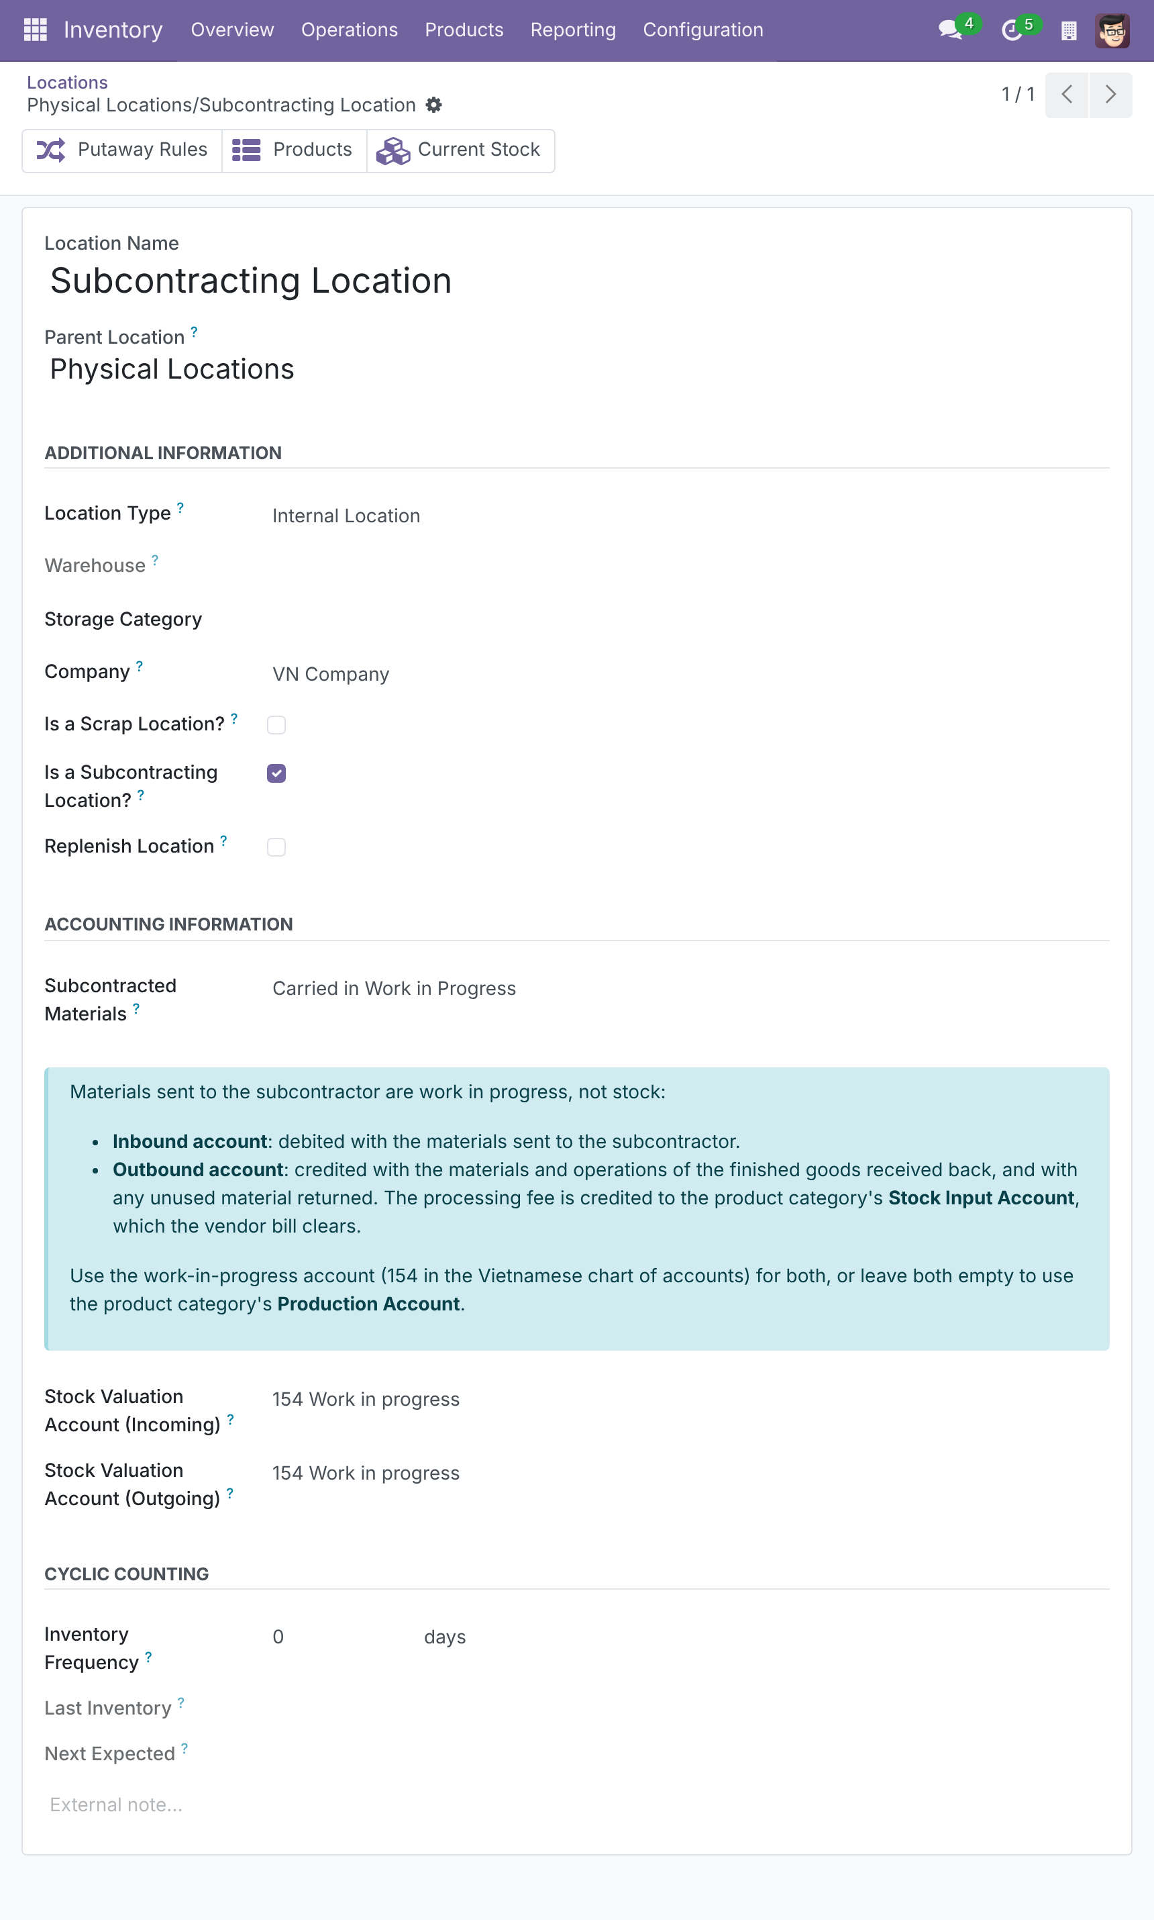Viewport: 1154px width, 1920px height.
Task: Open Stock Valuation Account (Incoming) dropdown
Action: (689, 1400)
